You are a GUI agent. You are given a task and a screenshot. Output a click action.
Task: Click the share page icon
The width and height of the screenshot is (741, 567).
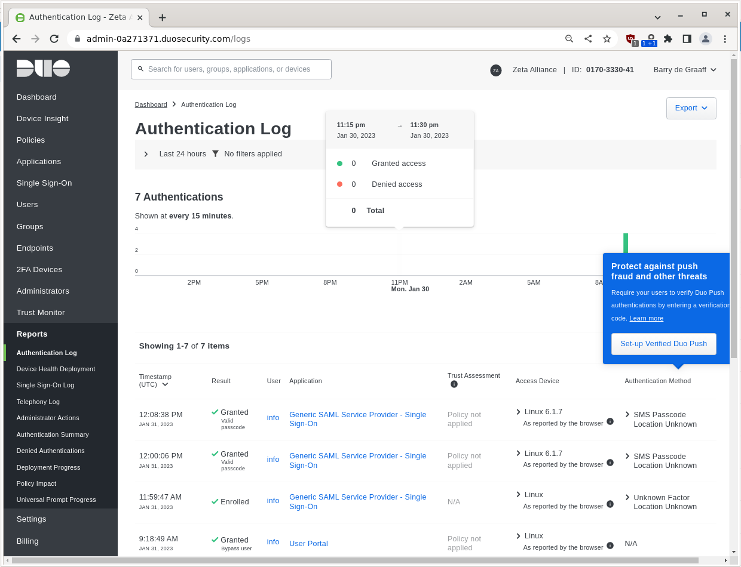[588, 39]
